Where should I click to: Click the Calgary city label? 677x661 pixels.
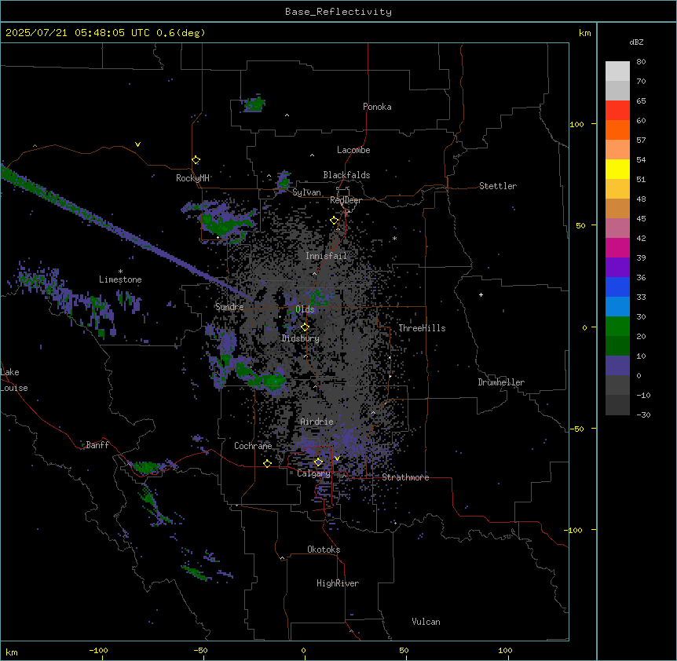313,473
